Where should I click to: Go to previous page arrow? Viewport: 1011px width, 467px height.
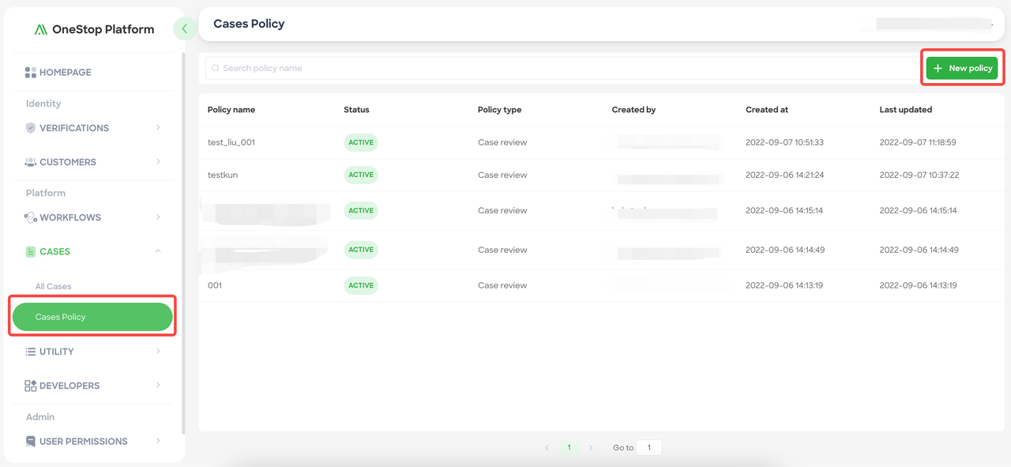click(x=547, y=448)
